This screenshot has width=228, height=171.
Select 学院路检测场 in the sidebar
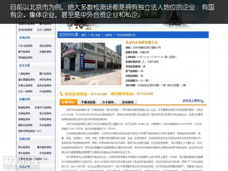[25, 58]
